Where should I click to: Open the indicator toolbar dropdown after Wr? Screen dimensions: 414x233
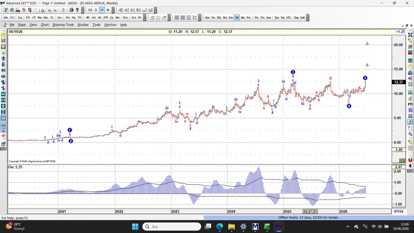click(x=144, y=18)
